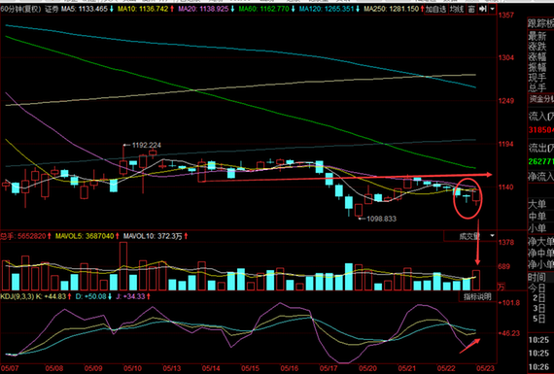Click the 加自选 add-to-watchlist button
Screen dimensions: 554x374
(435, 9)
